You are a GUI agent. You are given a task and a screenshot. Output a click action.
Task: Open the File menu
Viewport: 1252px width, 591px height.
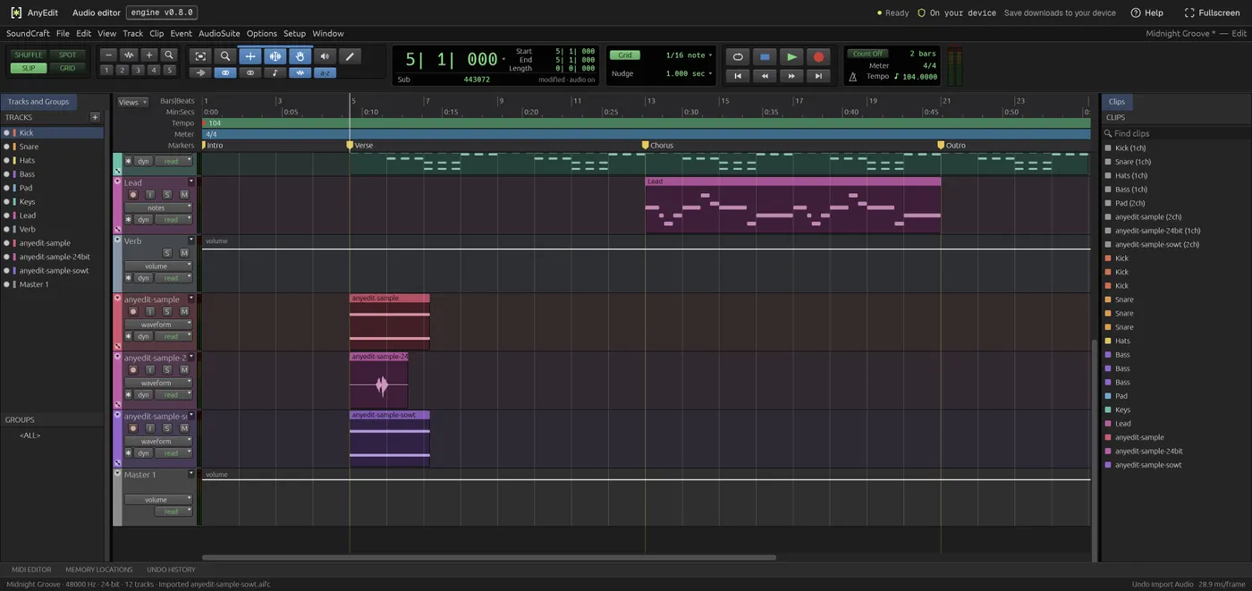click(63, 33)
